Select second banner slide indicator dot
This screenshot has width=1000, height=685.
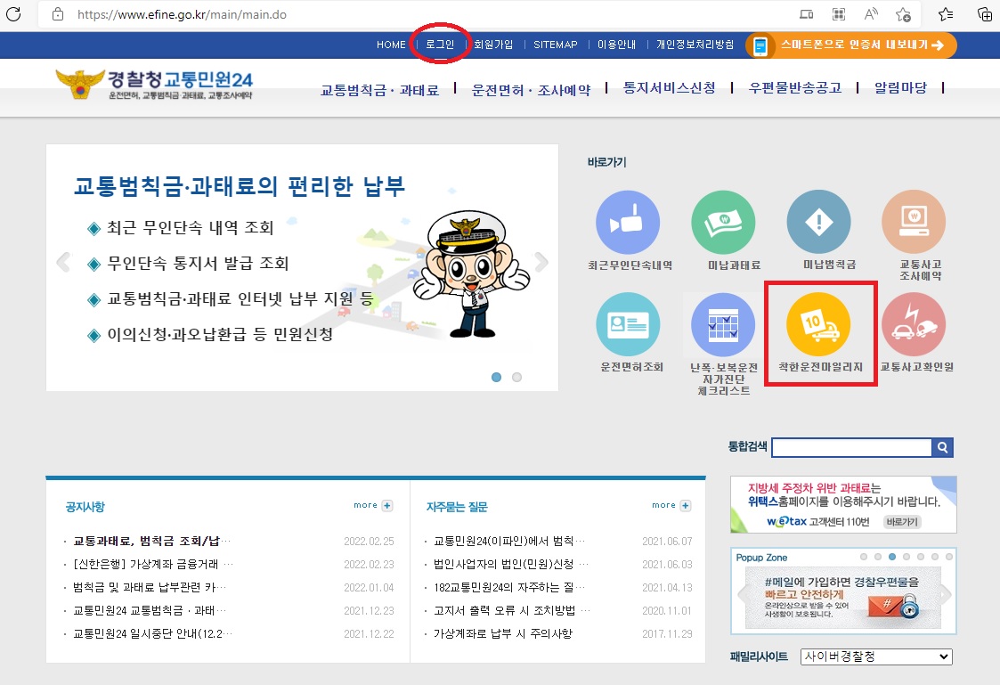[516, 377]
